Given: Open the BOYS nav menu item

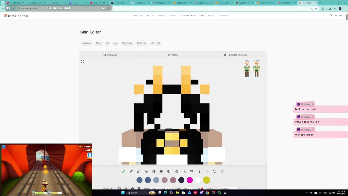Looking at the screenshot, I should click(x=150, y=16).
